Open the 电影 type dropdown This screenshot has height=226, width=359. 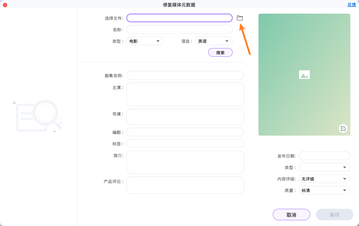(145, 41)
